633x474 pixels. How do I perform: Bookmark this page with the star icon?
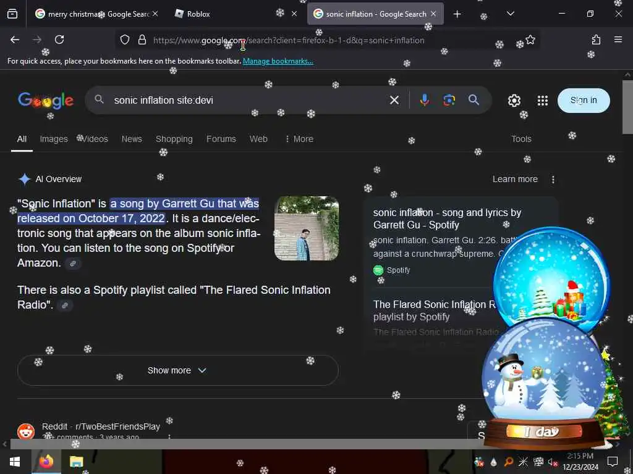click(x=530, y=39)
